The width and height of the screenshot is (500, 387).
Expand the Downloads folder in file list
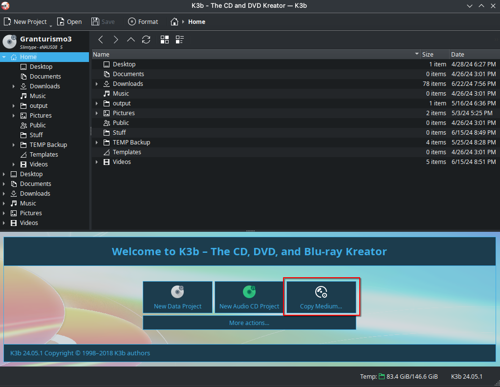tap(97, 84)
